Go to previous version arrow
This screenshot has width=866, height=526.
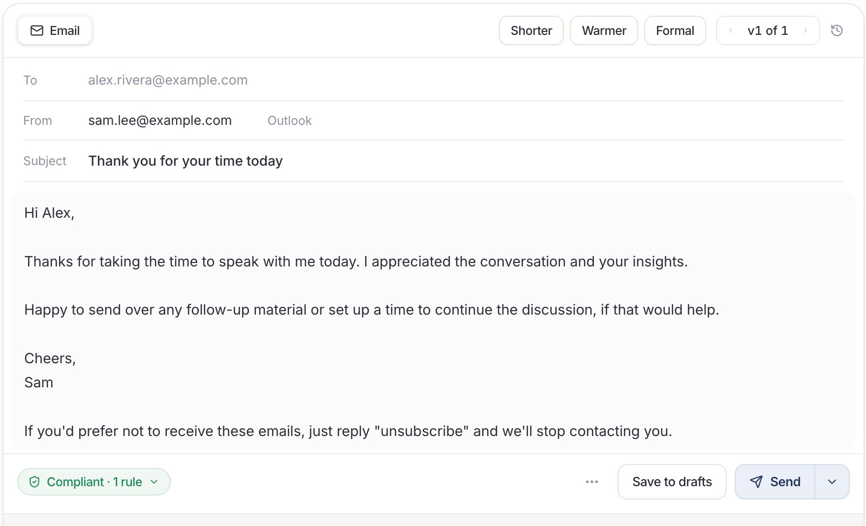731,30
